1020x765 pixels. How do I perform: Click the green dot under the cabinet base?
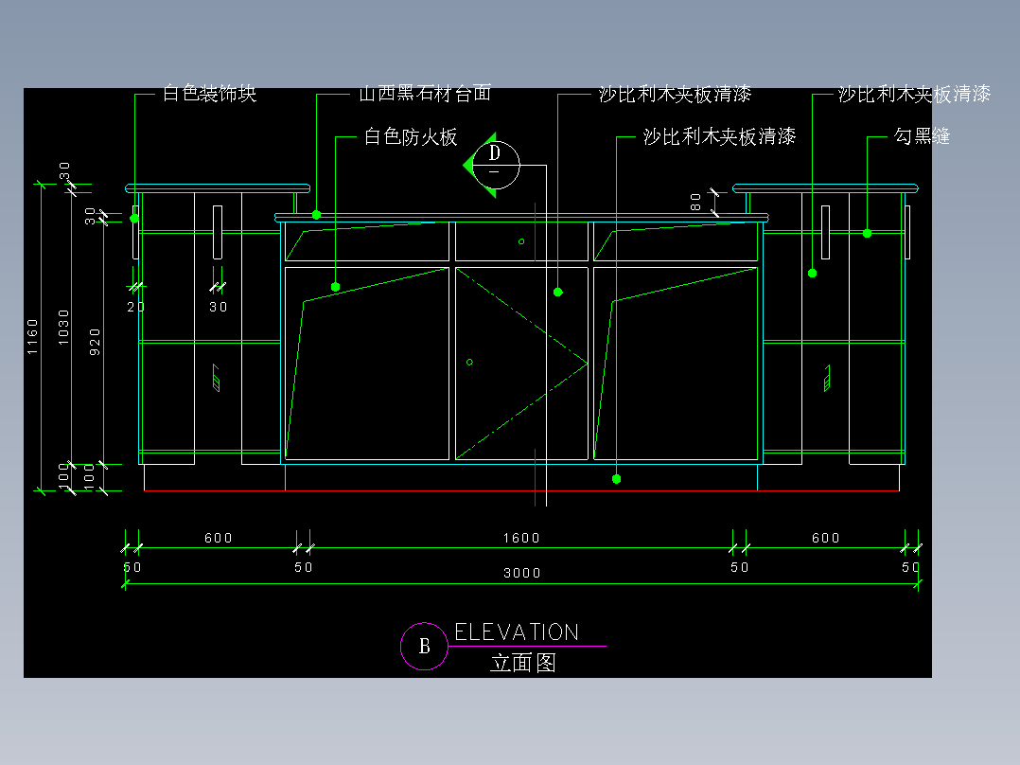(x=616, y=476)
